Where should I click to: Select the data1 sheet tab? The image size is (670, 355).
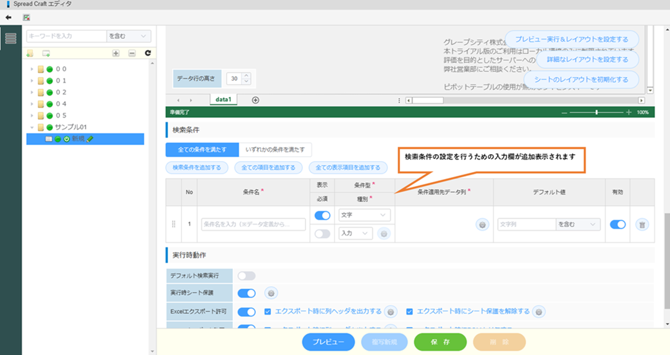(x=223, y=100)
